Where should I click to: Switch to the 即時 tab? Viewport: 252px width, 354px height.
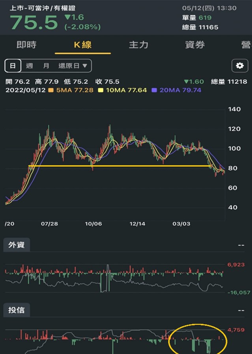click(26, 45)
